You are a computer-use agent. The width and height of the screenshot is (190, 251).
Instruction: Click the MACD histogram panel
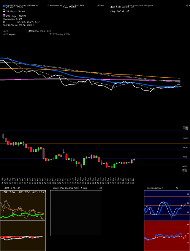click(x=23, y=236)
